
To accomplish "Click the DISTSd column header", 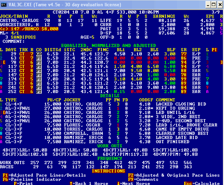I will (53, 50).
